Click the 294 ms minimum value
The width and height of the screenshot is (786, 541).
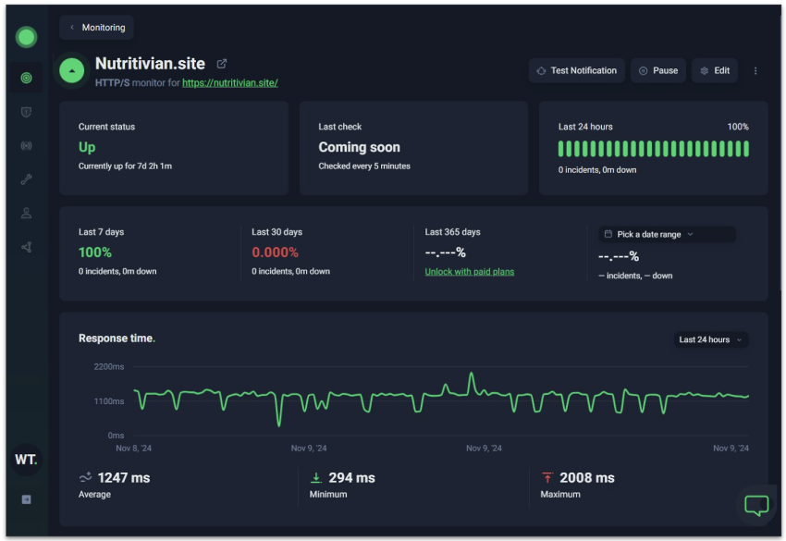tap(352, 478)
